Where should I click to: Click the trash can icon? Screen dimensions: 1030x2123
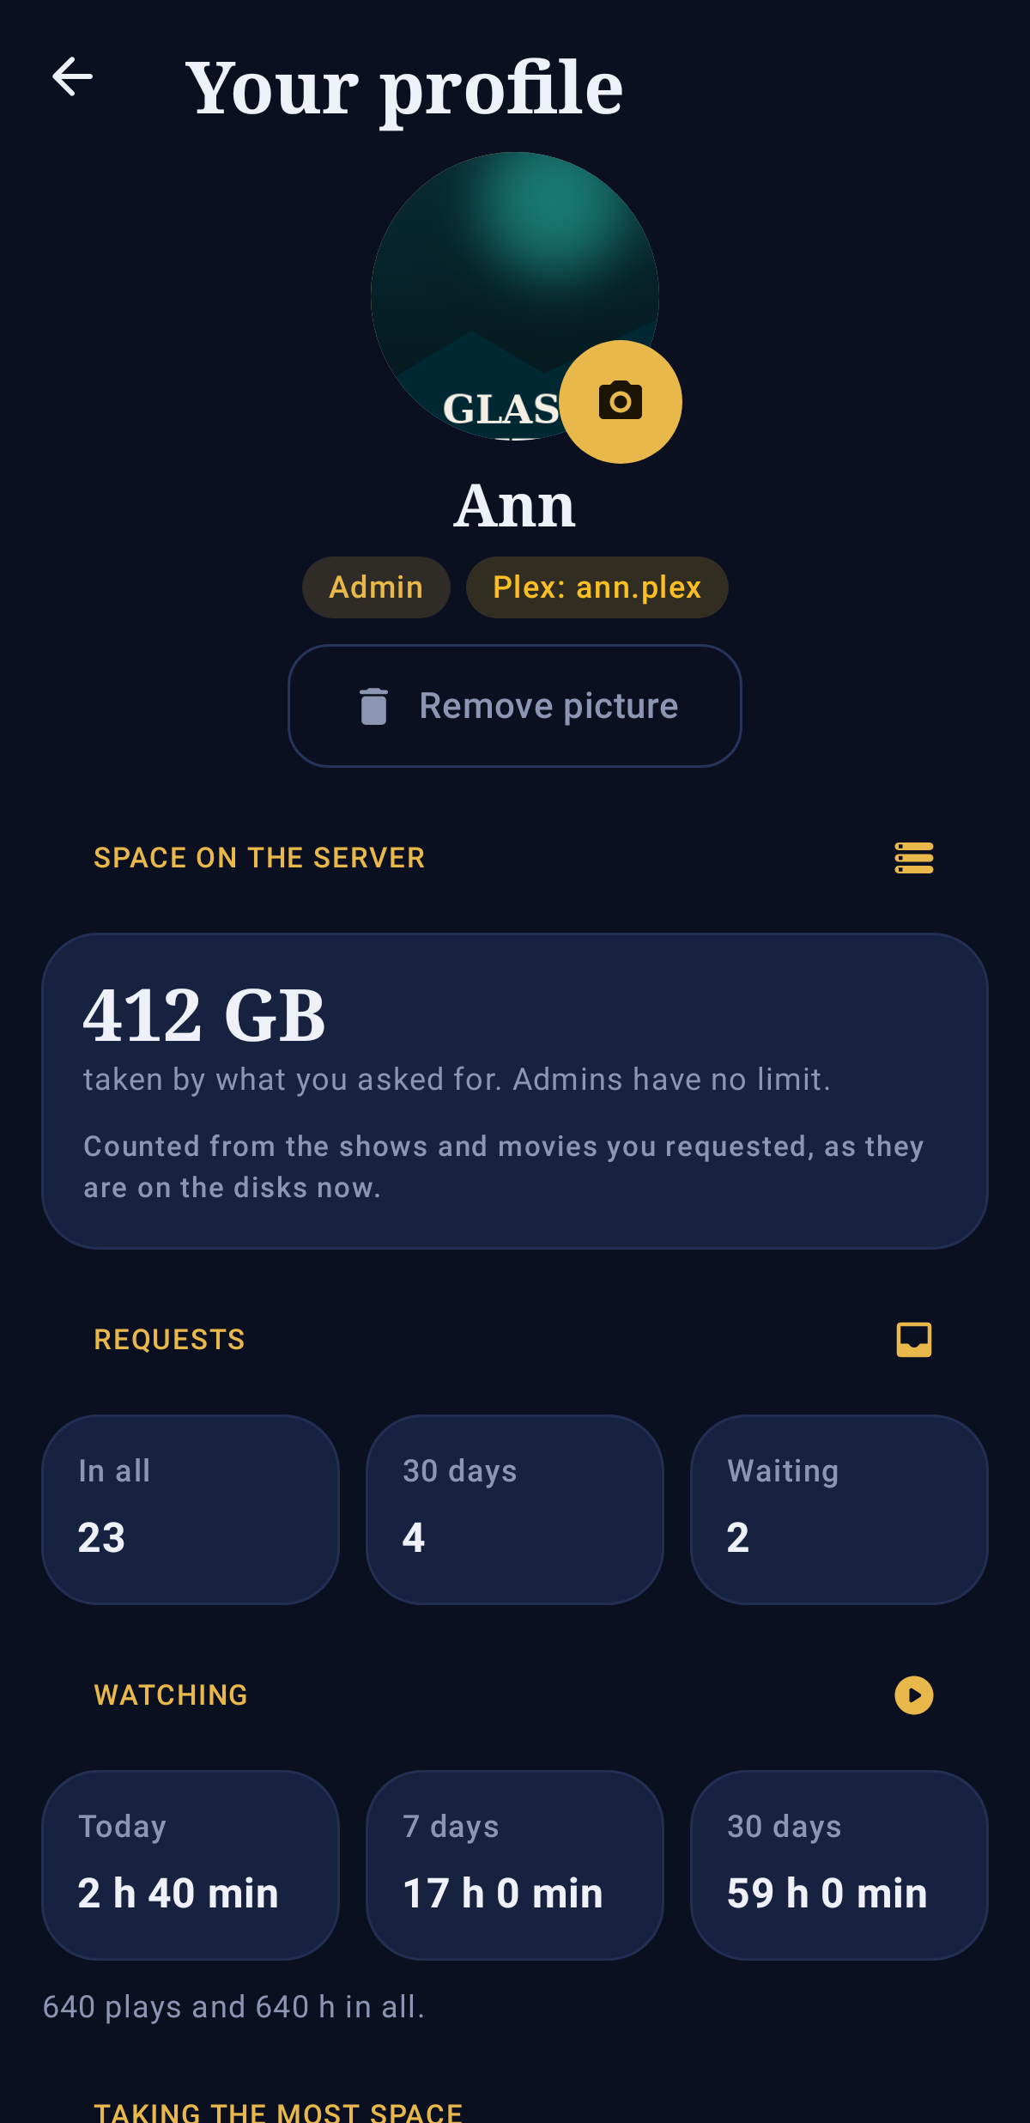pos(373,706)
